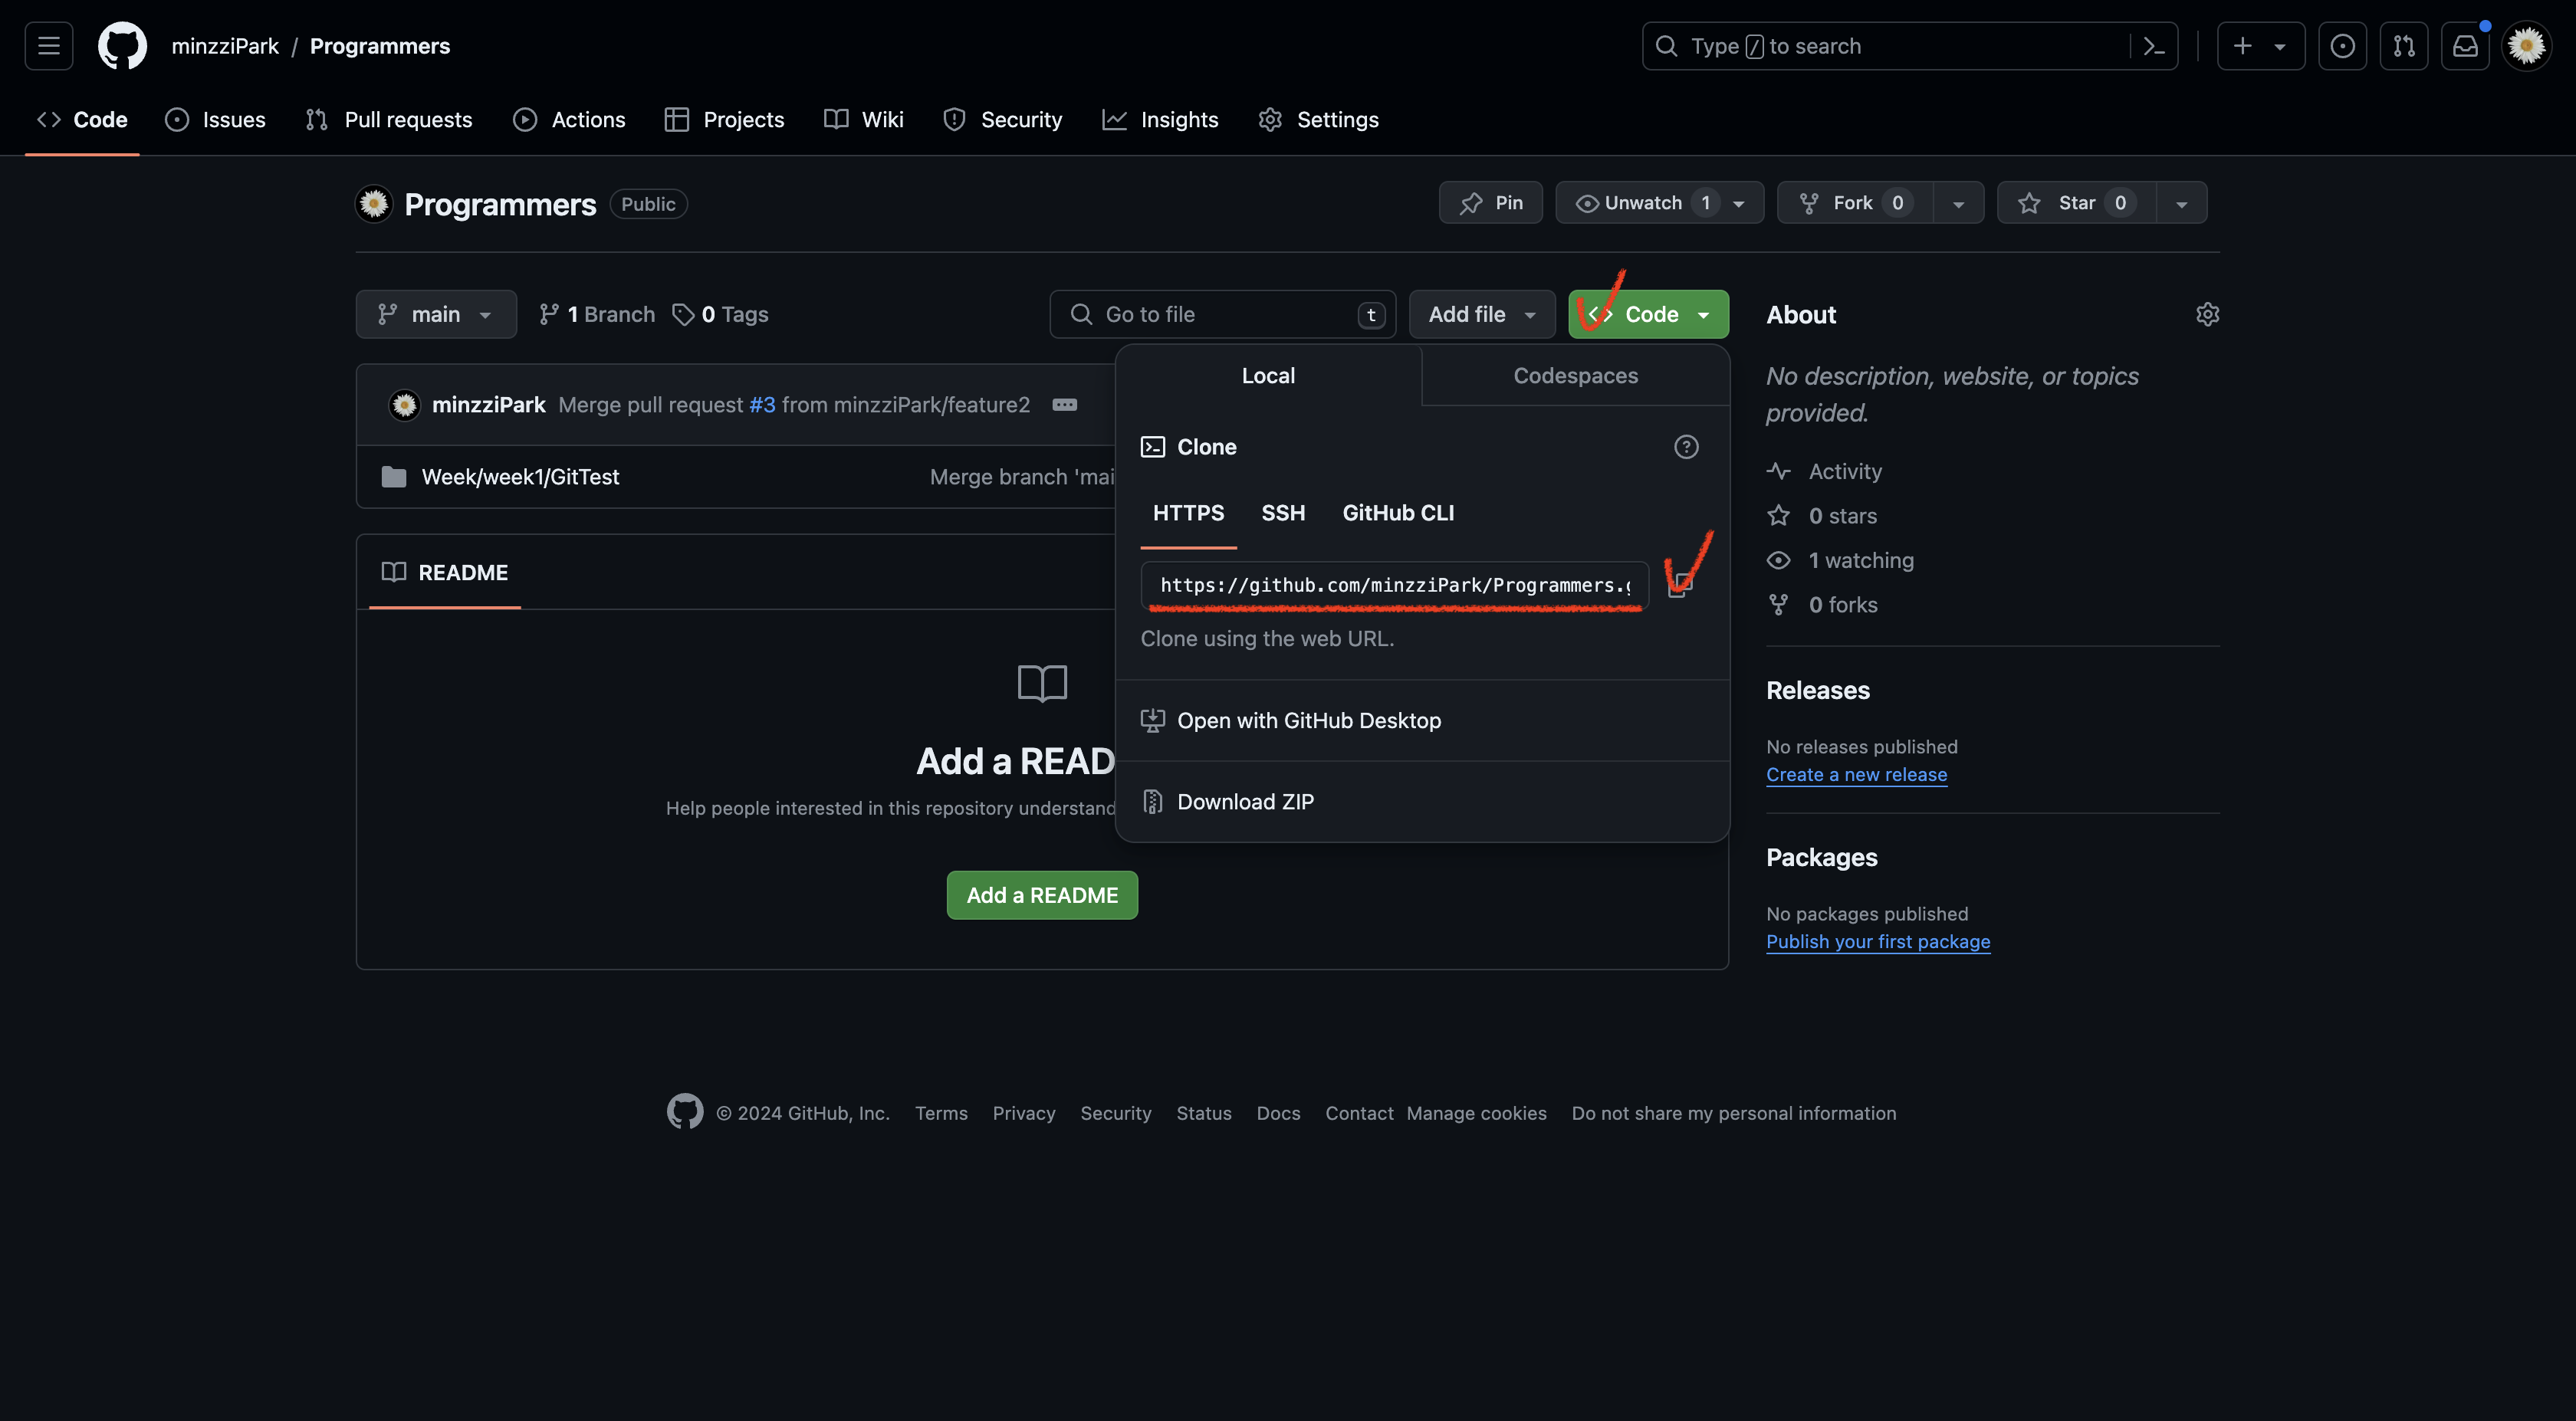The height and width of the screenshot is (1421, 2576).
Task: Select the Code repository tab
Action: (82, 120)
